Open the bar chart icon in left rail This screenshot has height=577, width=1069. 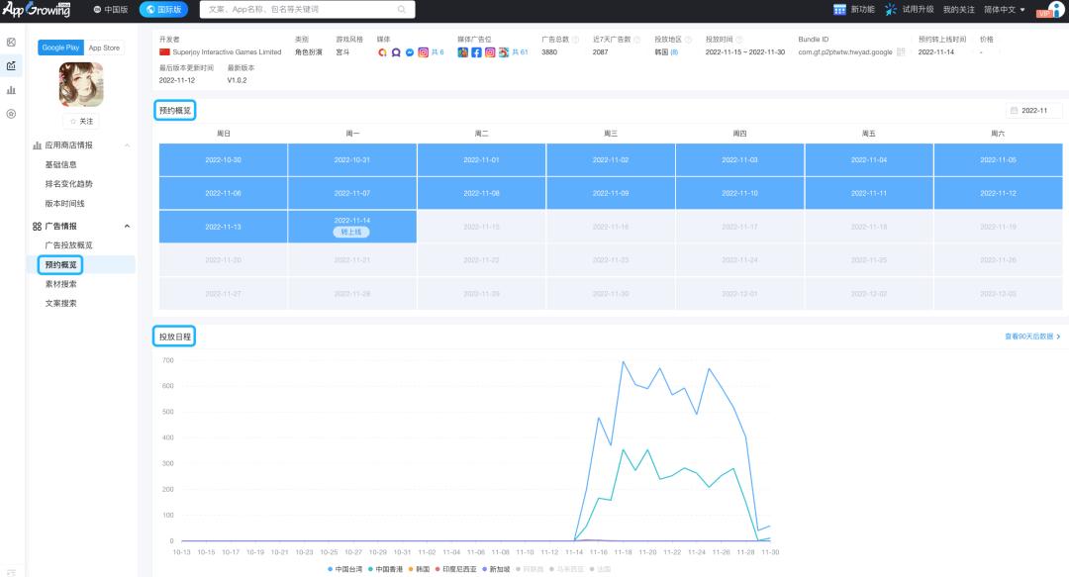11,90
